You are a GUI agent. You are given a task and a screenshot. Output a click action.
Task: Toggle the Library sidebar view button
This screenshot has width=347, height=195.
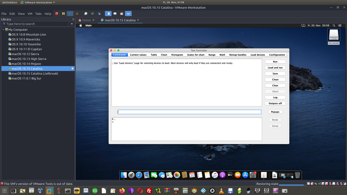108,14
